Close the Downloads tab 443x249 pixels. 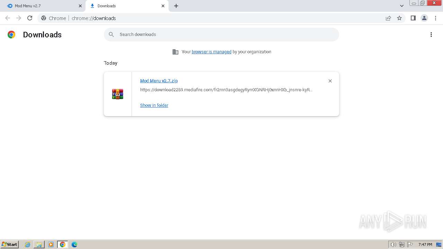(163, 6)
